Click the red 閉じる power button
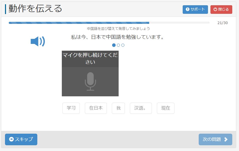Viewport: 239px width, 151px height. coord(221,10)
